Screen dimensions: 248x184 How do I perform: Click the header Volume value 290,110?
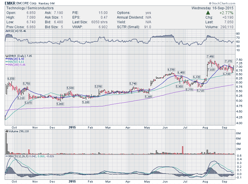tap(227, 27)
